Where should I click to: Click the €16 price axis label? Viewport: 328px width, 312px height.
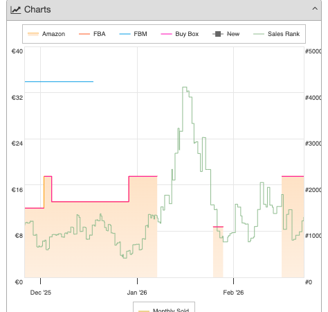17,190
